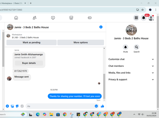Image resolution: width=159 pixels, height=118 pixels.
Task: Open Microsoft Edge from taskbar
Action: coord(38,115)
